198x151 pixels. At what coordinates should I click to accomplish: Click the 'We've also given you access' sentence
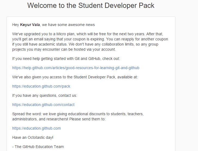[75, 77]
